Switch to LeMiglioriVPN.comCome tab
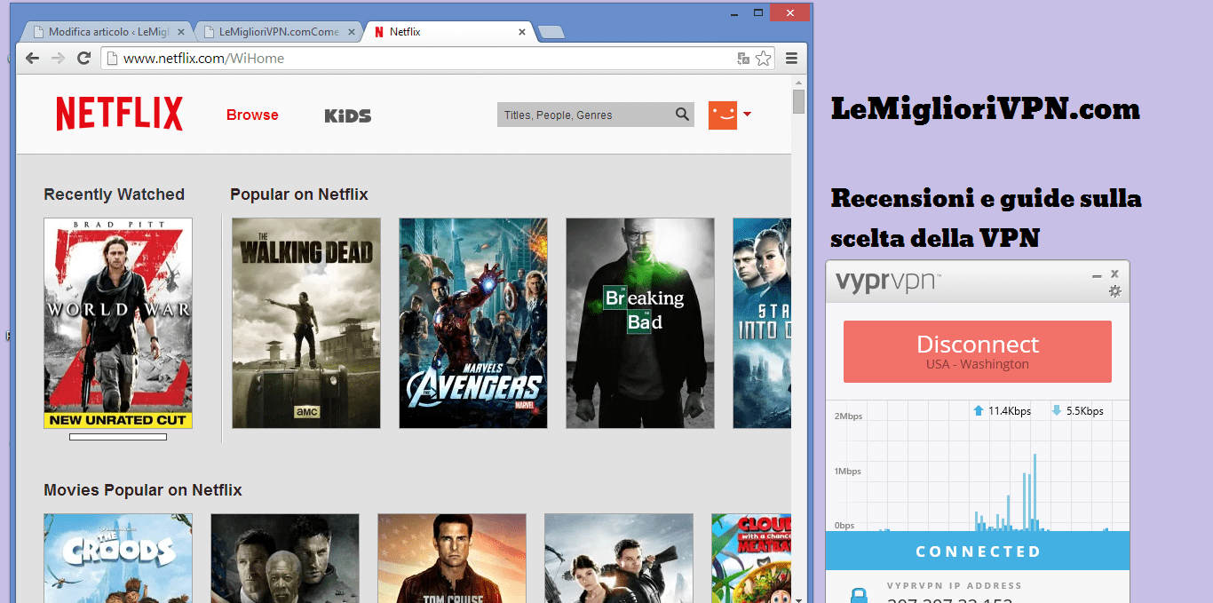Screen dimensions: 1213x603 click(x=279, y=32)
